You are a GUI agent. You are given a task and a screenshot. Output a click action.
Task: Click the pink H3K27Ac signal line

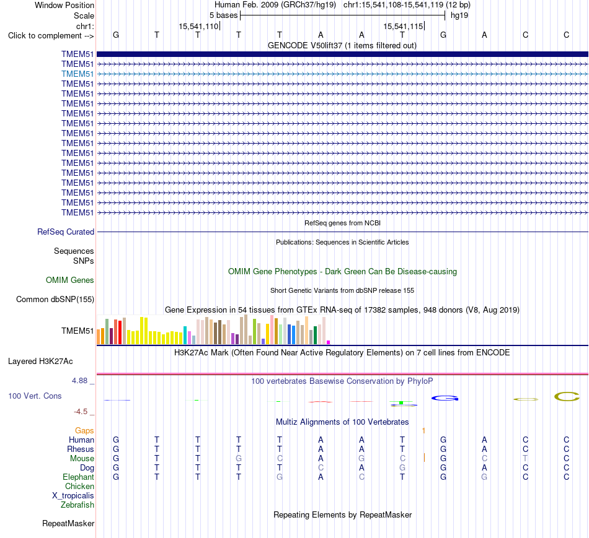pyautogui.click(x=342, y=374)
